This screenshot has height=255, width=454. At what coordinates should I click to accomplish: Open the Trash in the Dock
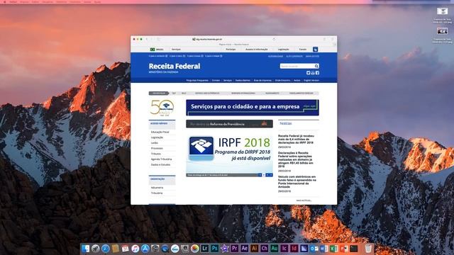tap(368, 249)
